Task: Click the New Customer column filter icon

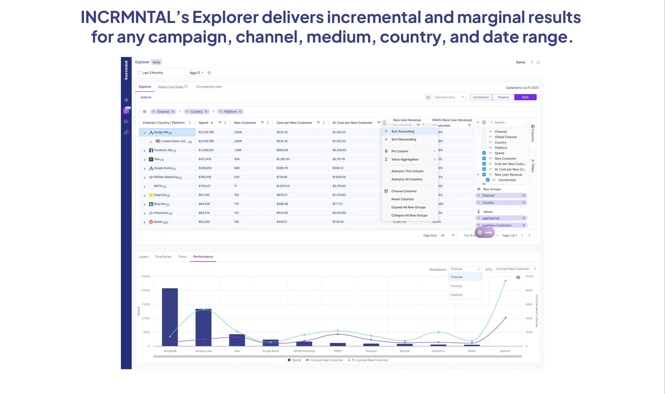Action: click(262, 123)
